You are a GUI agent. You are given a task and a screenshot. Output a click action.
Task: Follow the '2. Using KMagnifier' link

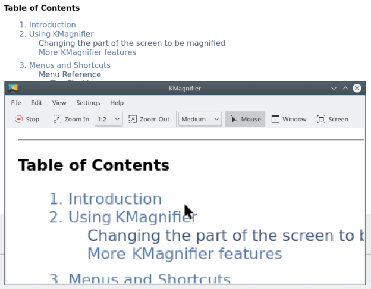(56, 34)
